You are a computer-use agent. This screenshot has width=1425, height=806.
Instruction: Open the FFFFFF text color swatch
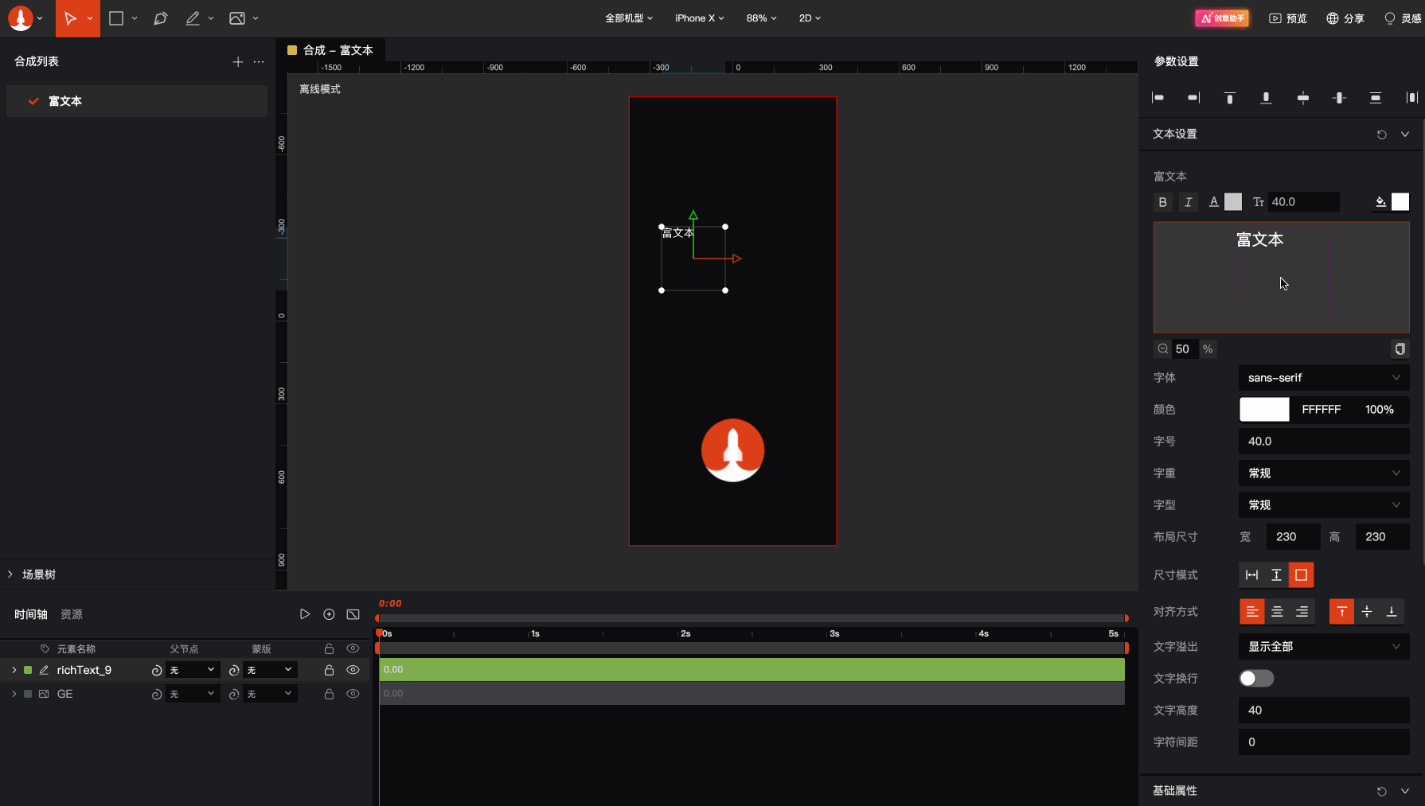(1264, 410)
